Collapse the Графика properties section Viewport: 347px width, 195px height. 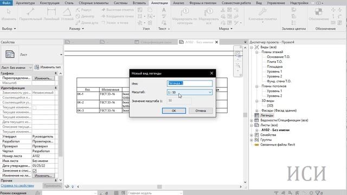click(x=55, y=73)
